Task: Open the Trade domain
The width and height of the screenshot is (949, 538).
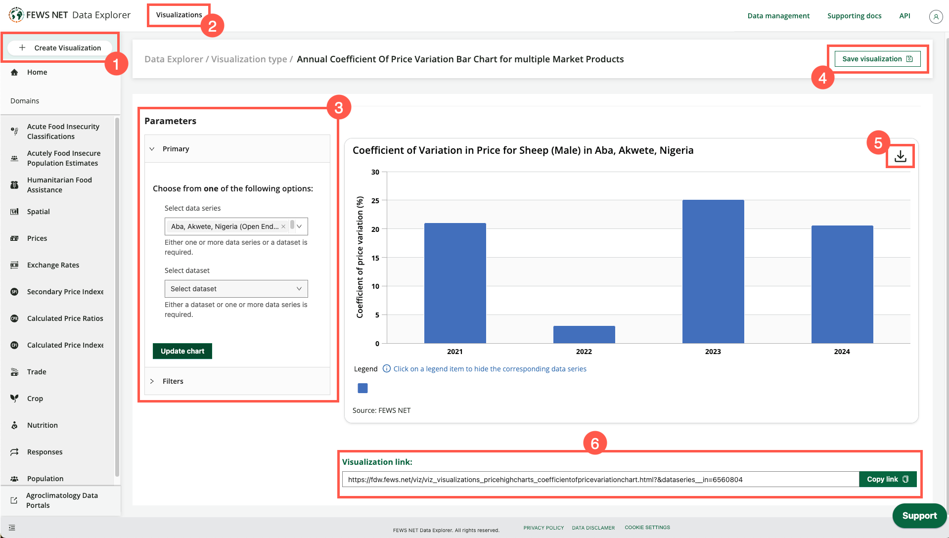Action: (36, 371)
